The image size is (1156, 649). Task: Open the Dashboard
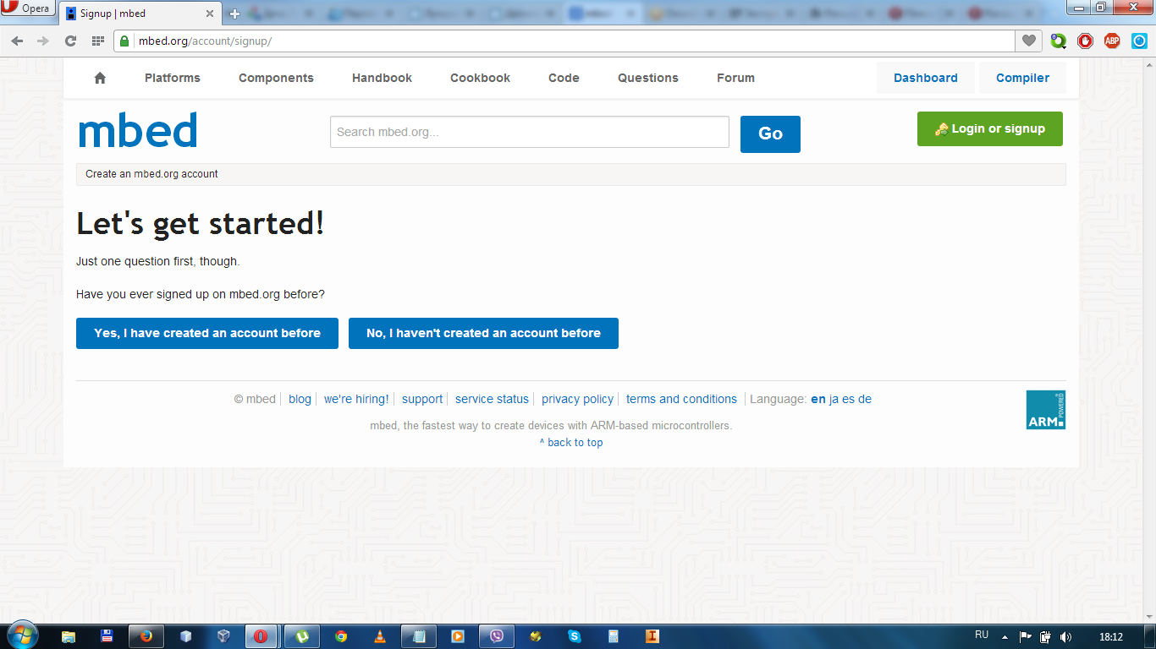(926, 78)
